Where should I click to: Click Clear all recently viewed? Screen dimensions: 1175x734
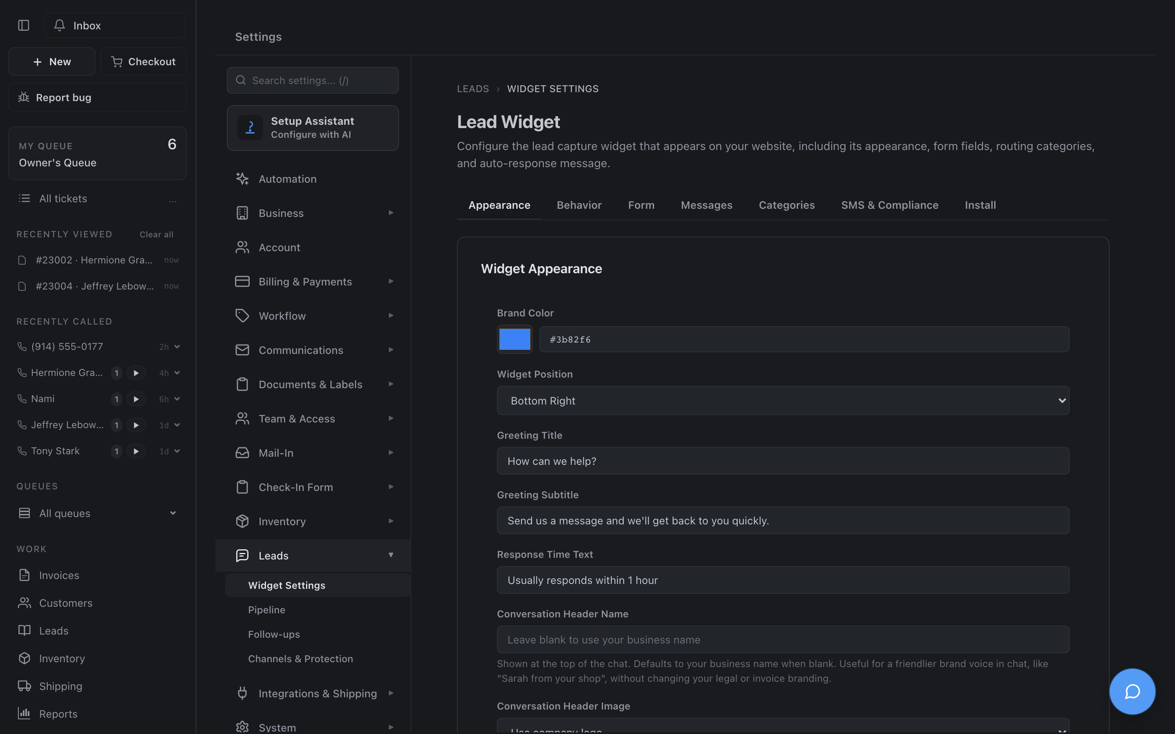tap(156, 234)
